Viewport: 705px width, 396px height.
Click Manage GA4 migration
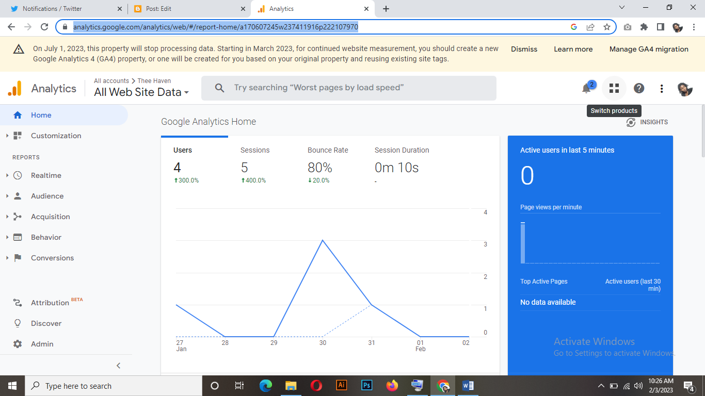point(649,49)
